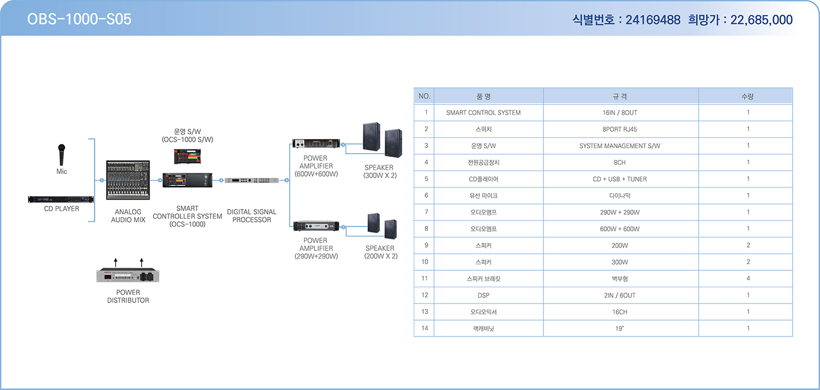Click the DIGITAL SIGNAL PROCESSOR label
Screen dimensions: 820x390
[x=251, y=216]
